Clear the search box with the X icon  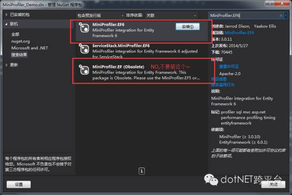[x=281, y=16]
